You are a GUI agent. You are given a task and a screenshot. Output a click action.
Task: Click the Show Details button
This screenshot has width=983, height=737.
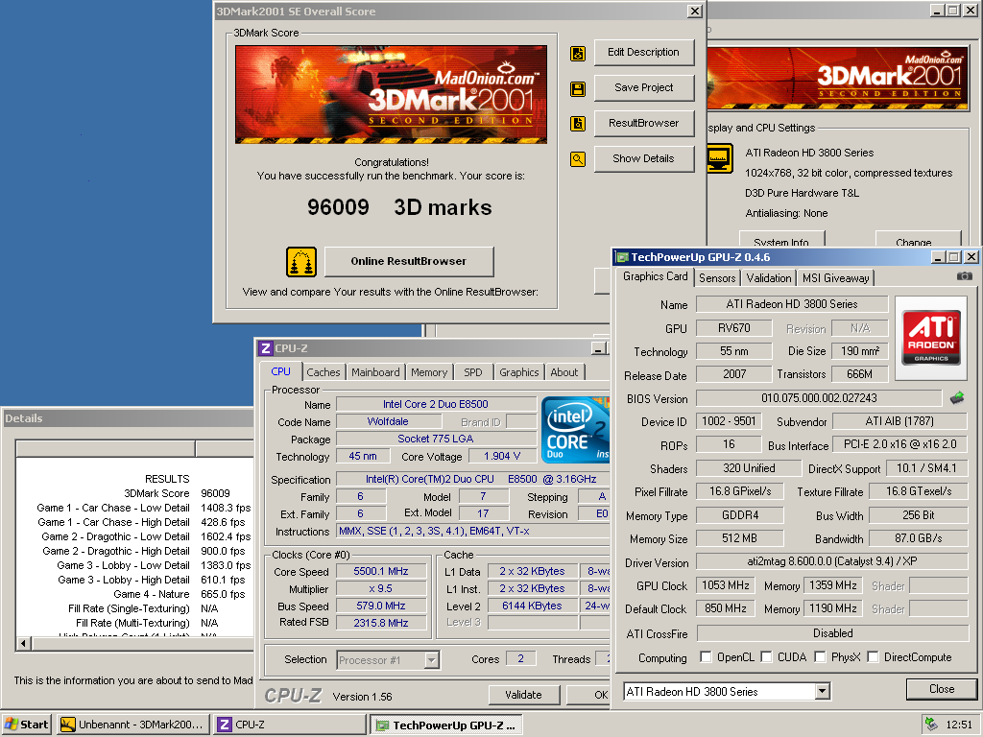click(643, 158)
